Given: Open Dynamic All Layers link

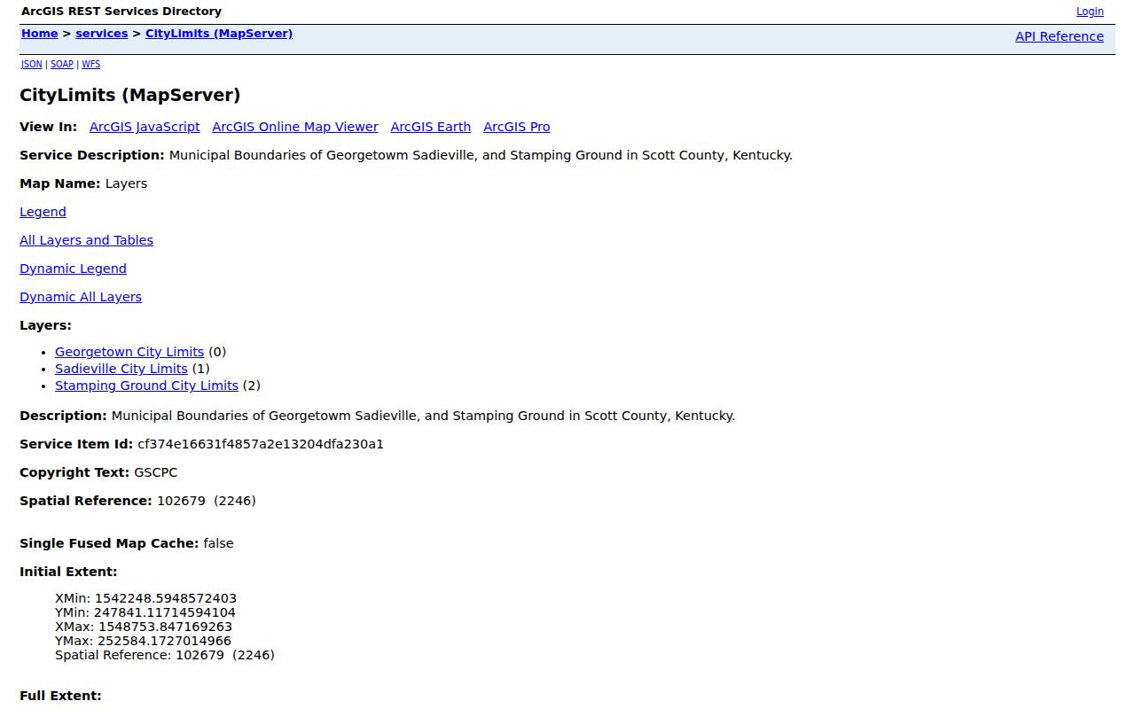Looking at the screenshot, I should (x=81, y=297).
